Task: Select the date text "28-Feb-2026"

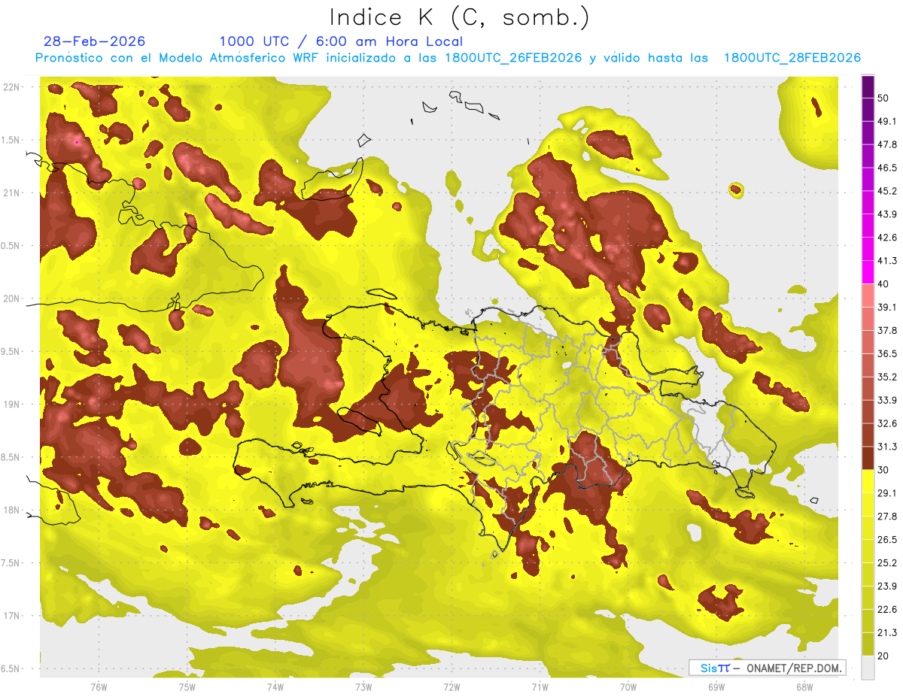Action: tap(94, 41)
